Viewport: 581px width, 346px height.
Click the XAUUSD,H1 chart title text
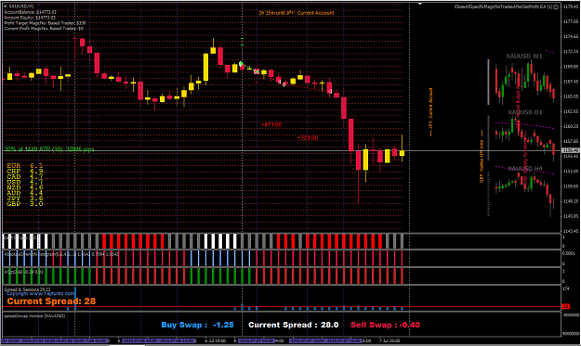20,6
